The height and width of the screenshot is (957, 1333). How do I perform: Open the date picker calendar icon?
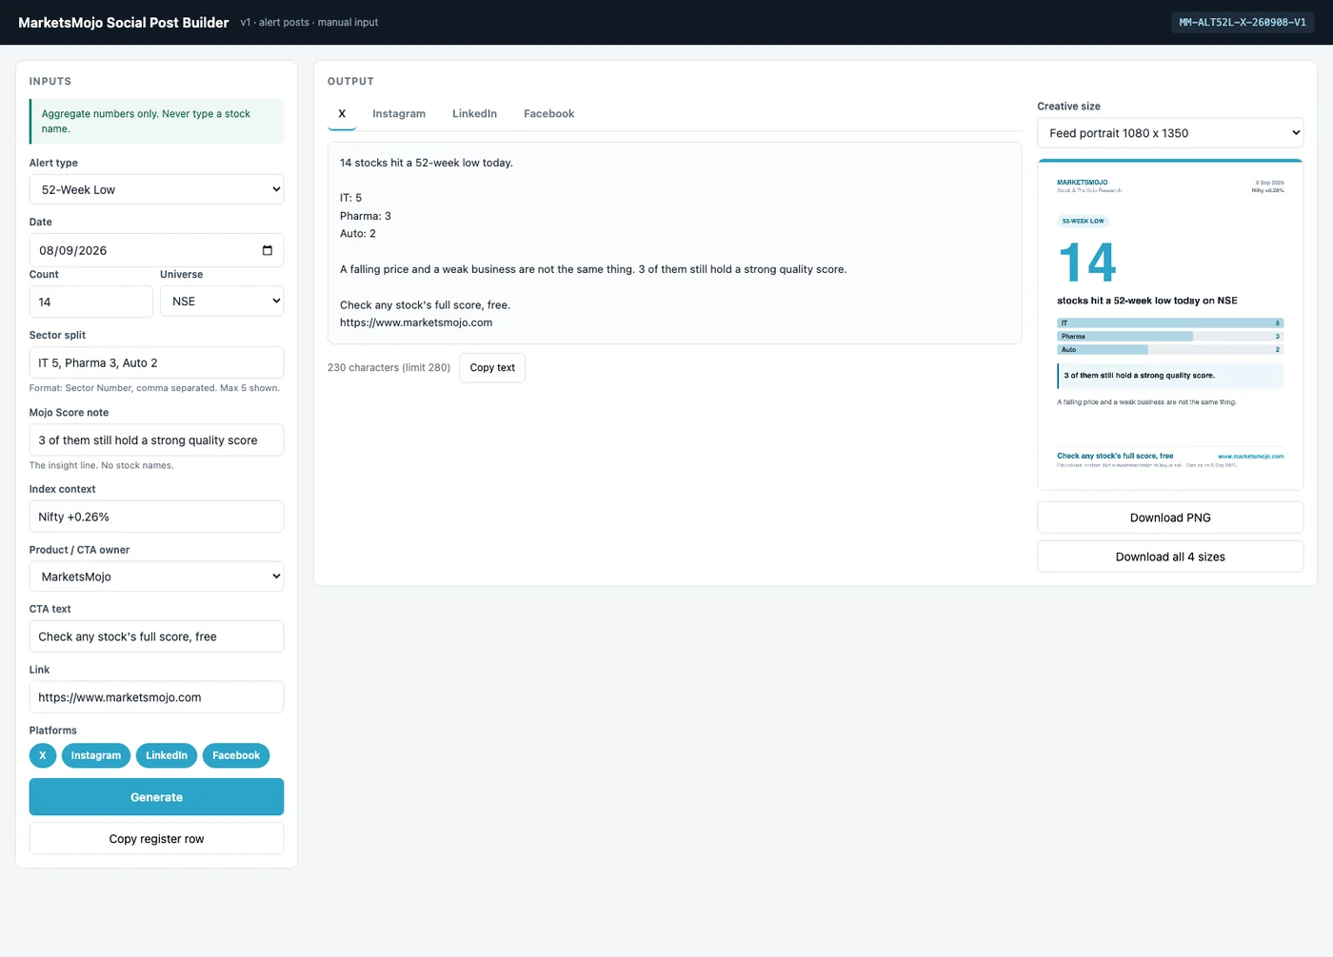(x=268, y=250)
